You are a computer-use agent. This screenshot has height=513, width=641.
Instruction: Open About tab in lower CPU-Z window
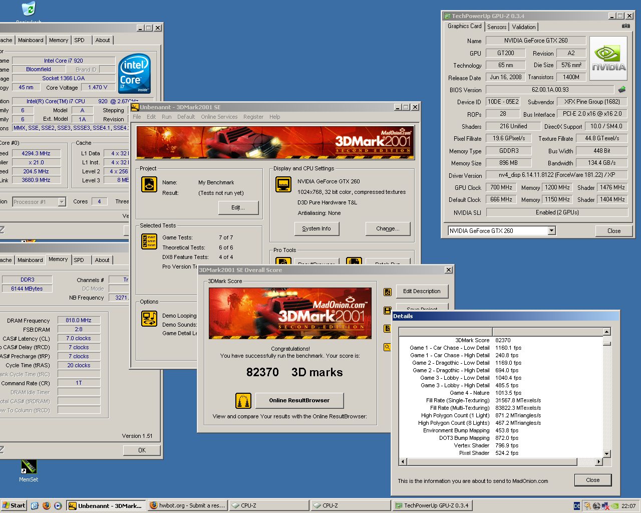102,260
